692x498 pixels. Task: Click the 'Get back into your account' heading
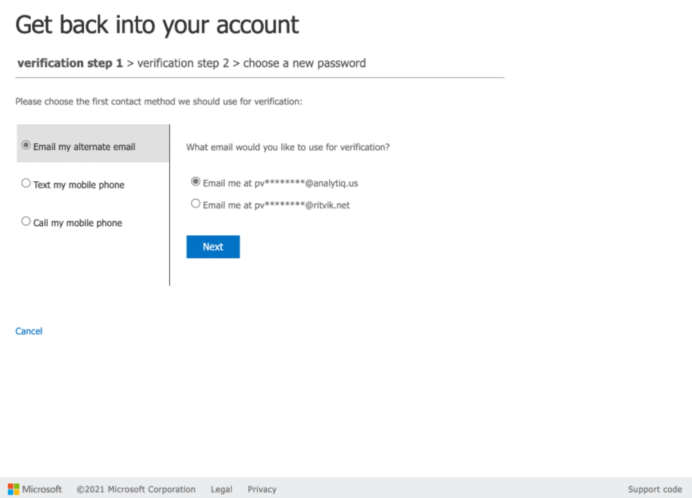tap(157, 25)
